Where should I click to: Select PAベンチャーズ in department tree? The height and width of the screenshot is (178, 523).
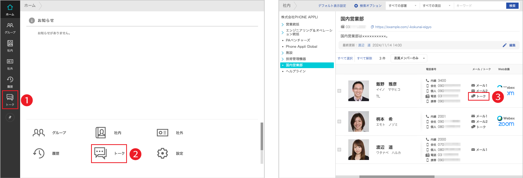298,40
